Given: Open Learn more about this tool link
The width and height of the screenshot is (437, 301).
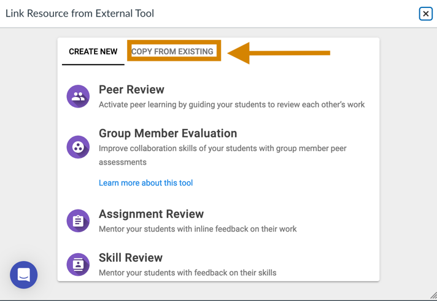Looking at the screenshot, I should tap(145, 182).
